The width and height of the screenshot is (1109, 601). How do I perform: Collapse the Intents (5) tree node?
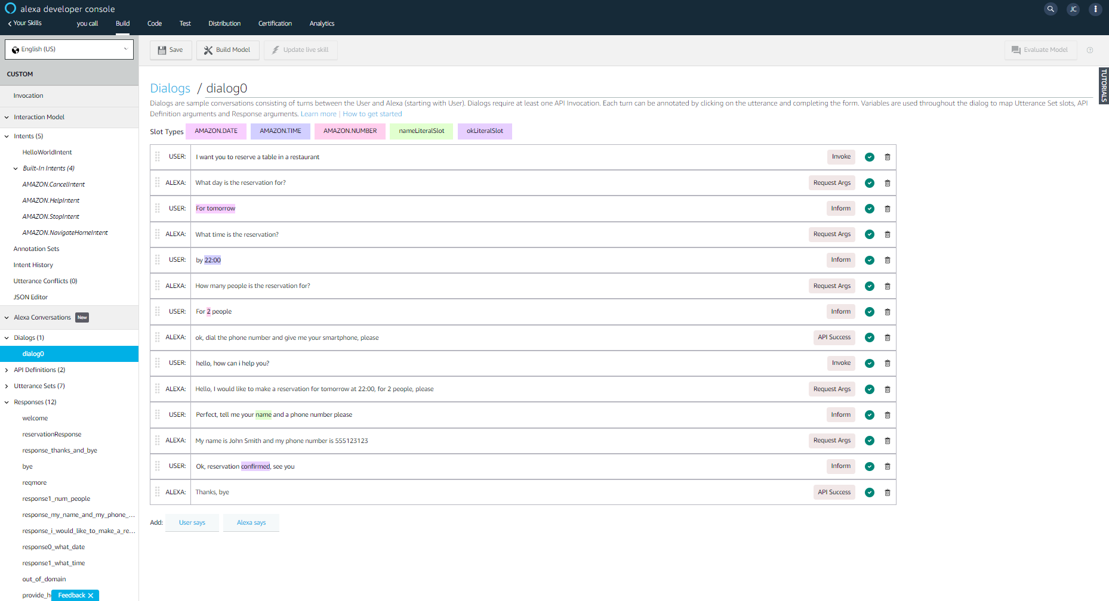[x=7, y=137]
